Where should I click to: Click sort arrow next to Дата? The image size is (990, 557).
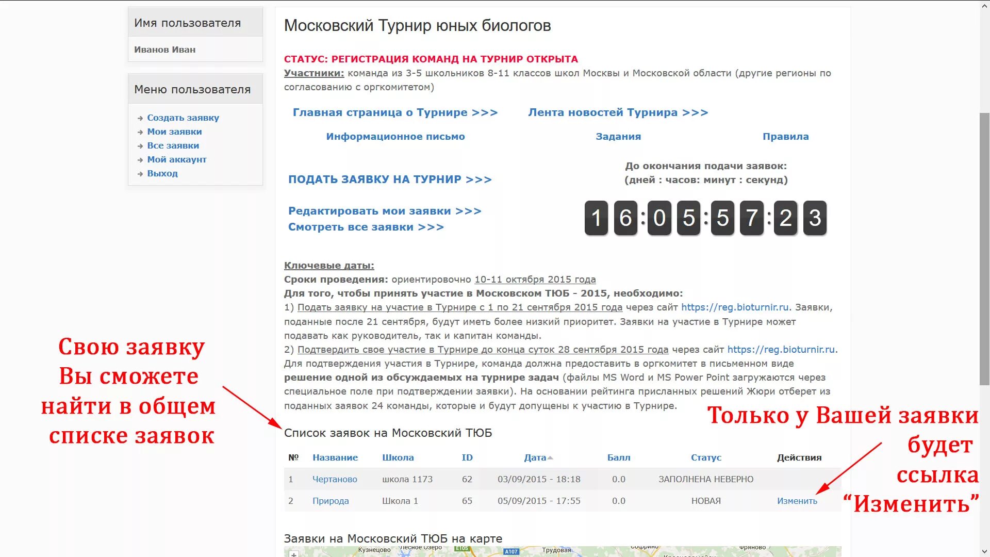pos(550,458)
